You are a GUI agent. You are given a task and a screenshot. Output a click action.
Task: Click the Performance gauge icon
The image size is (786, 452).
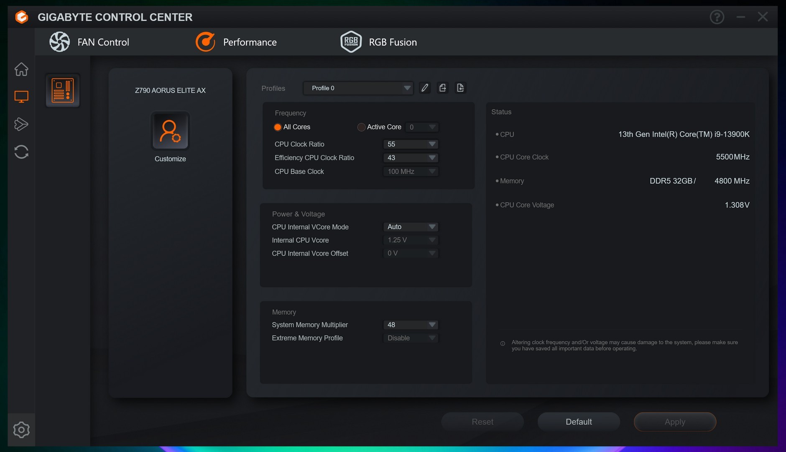pos(205,42)
